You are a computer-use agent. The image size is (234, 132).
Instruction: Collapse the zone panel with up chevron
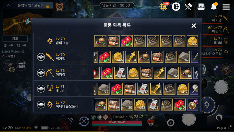[x=9, y=5]
